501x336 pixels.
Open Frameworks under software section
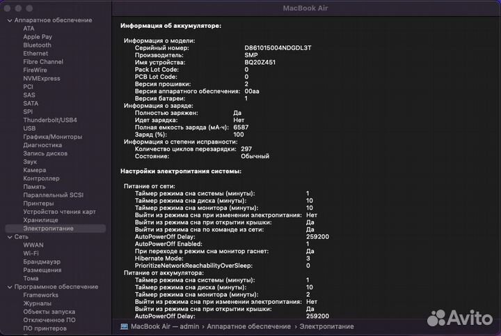click(x=40, y=295)
